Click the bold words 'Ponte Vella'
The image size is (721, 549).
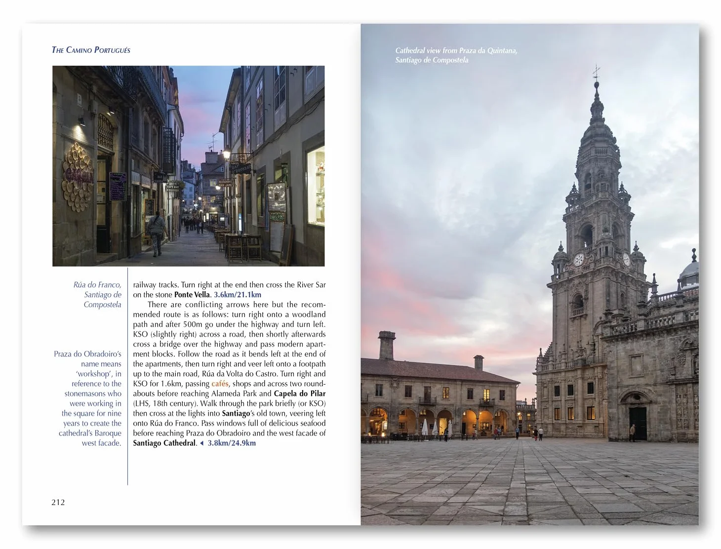click(192, 295)
